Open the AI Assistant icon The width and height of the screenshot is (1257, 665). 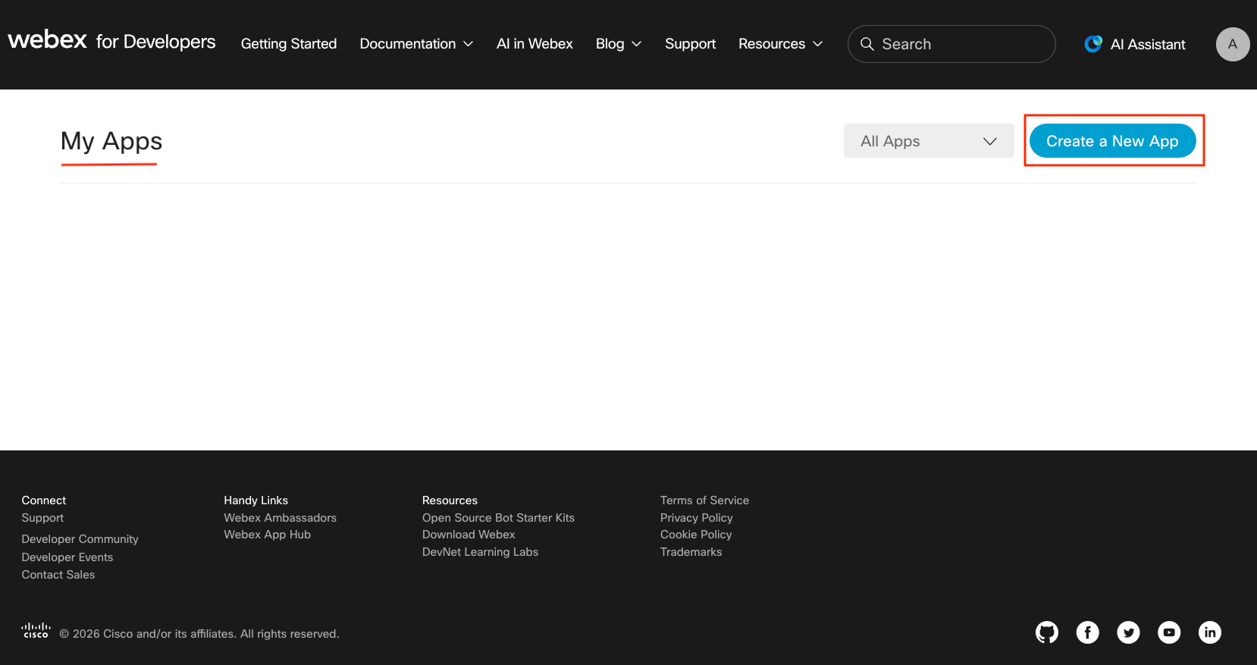[1093, 44]
